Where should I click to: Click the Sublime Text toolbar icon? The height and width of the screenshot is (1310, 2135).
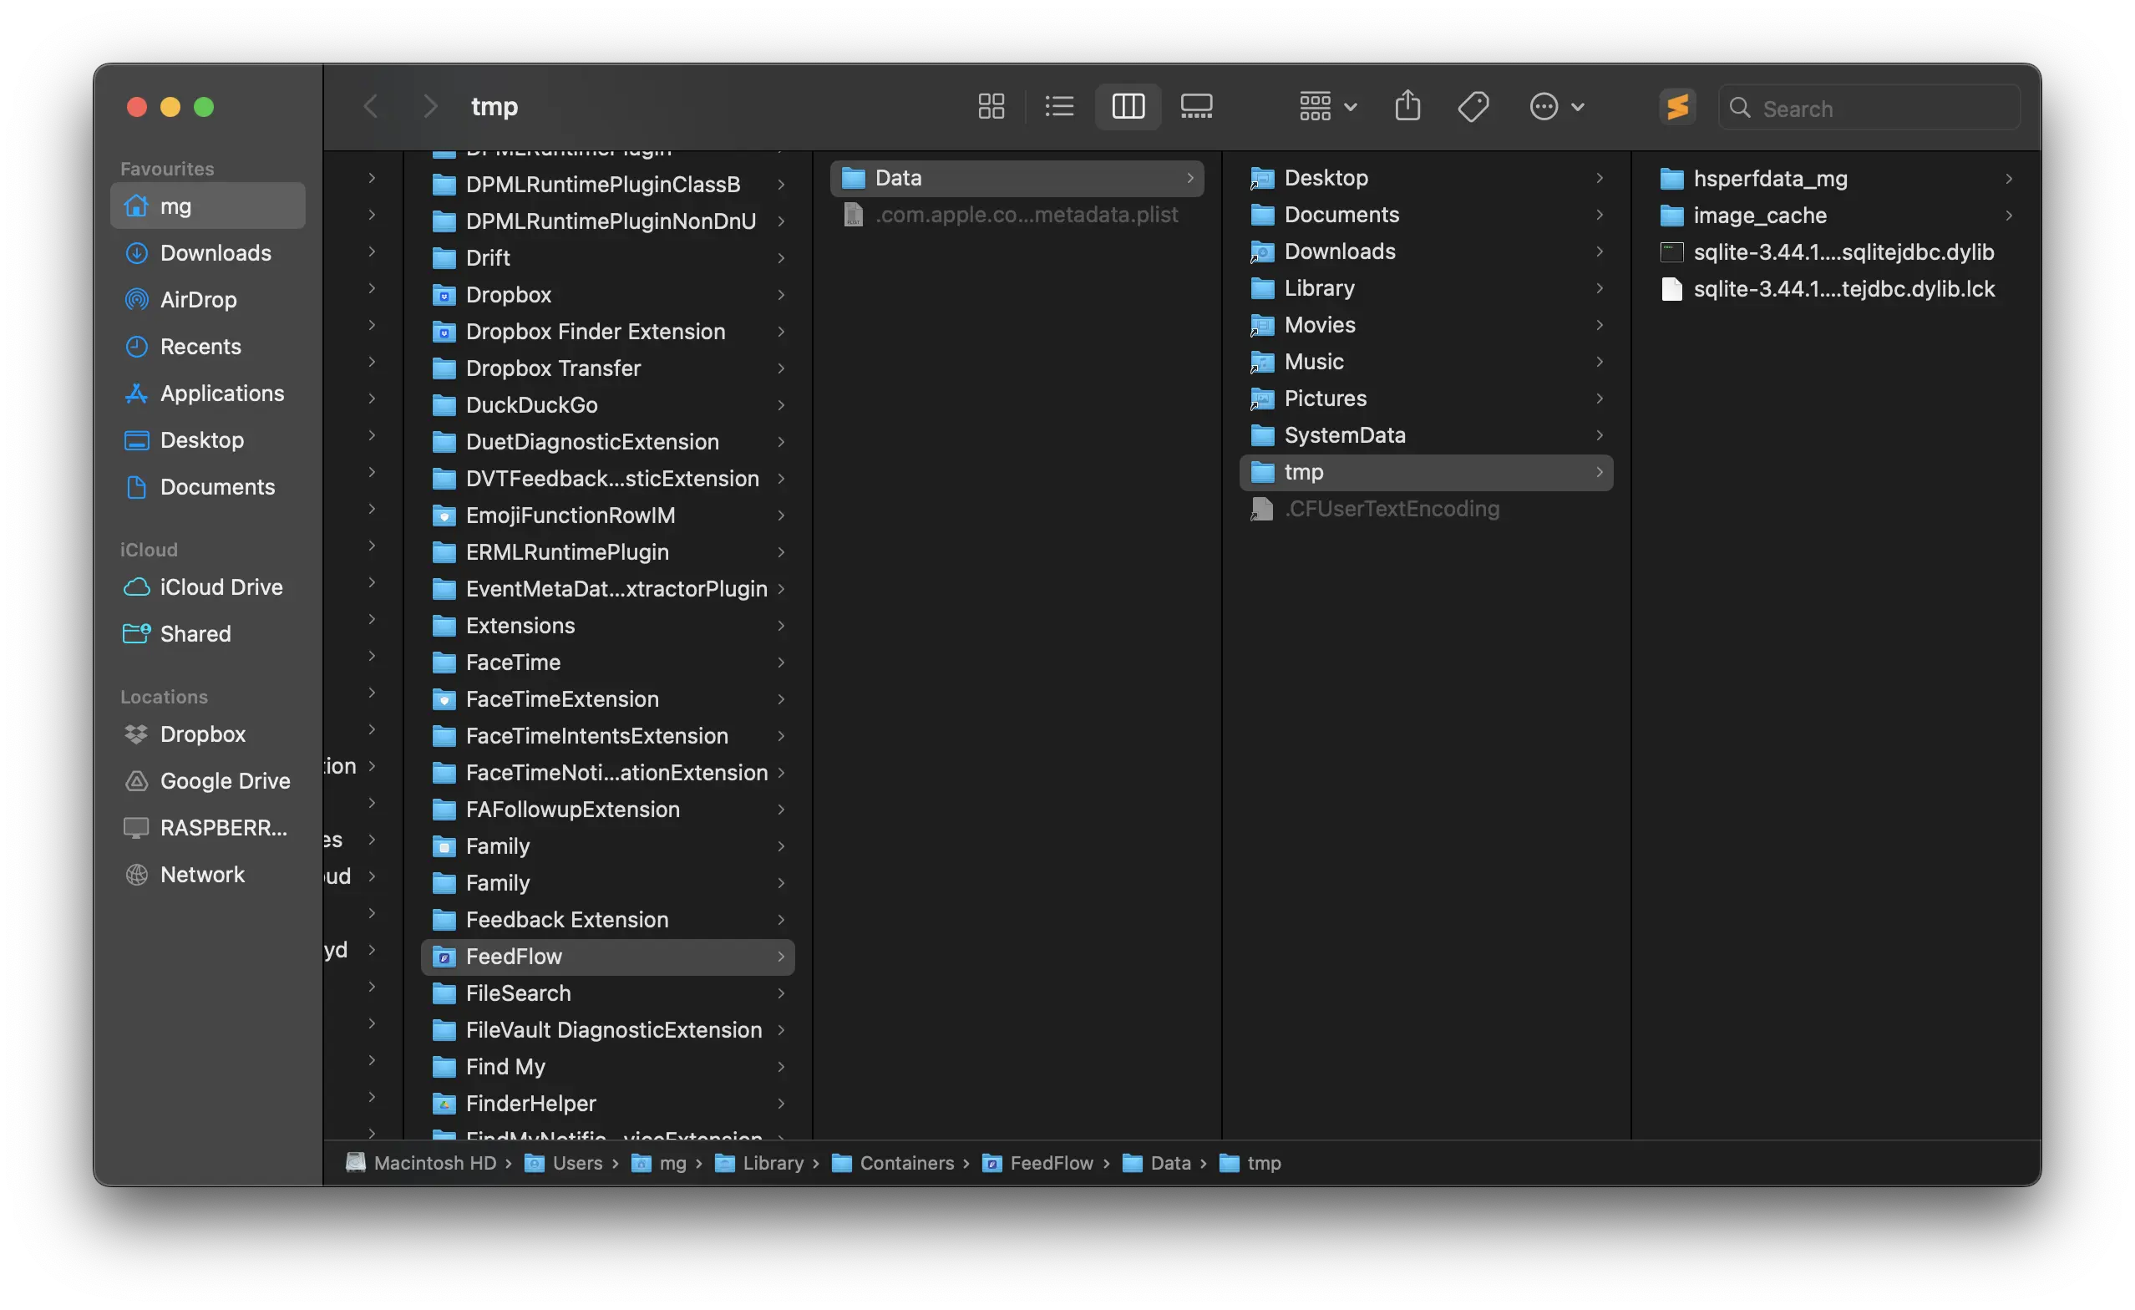point(1677,107)
